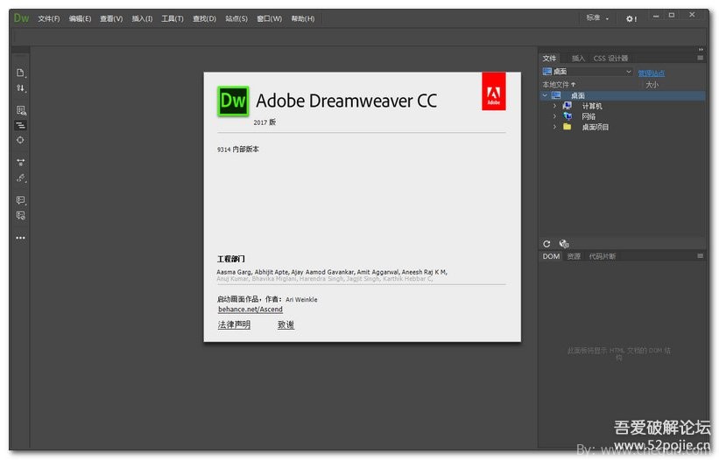The width and height of the screenshot is (719, 460).
Task: Click the Expand All toolbar icon
Action: 21,163
